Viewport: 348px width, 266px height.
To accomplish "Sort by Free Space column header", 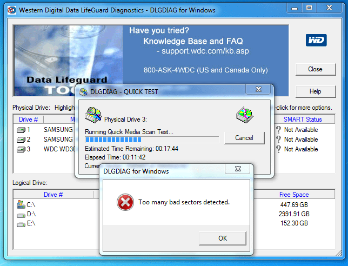I will pos(294,195).
